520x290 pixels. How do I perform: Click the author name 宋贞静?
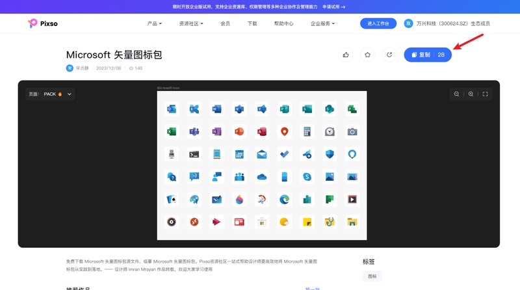coord(83,68)
